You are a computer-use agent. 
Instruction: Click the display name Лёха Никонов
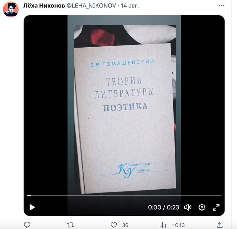point(44,6)
